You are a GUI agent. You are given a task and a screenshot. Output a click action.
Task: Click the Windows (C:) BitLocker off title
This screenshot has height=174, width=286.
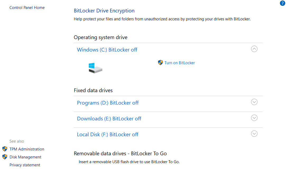click(107, 50)
